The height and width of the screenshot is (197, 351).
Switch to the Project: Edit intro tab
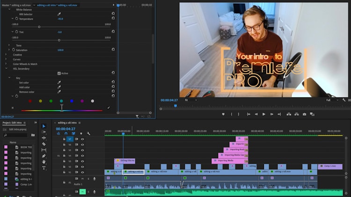(13, 123)
